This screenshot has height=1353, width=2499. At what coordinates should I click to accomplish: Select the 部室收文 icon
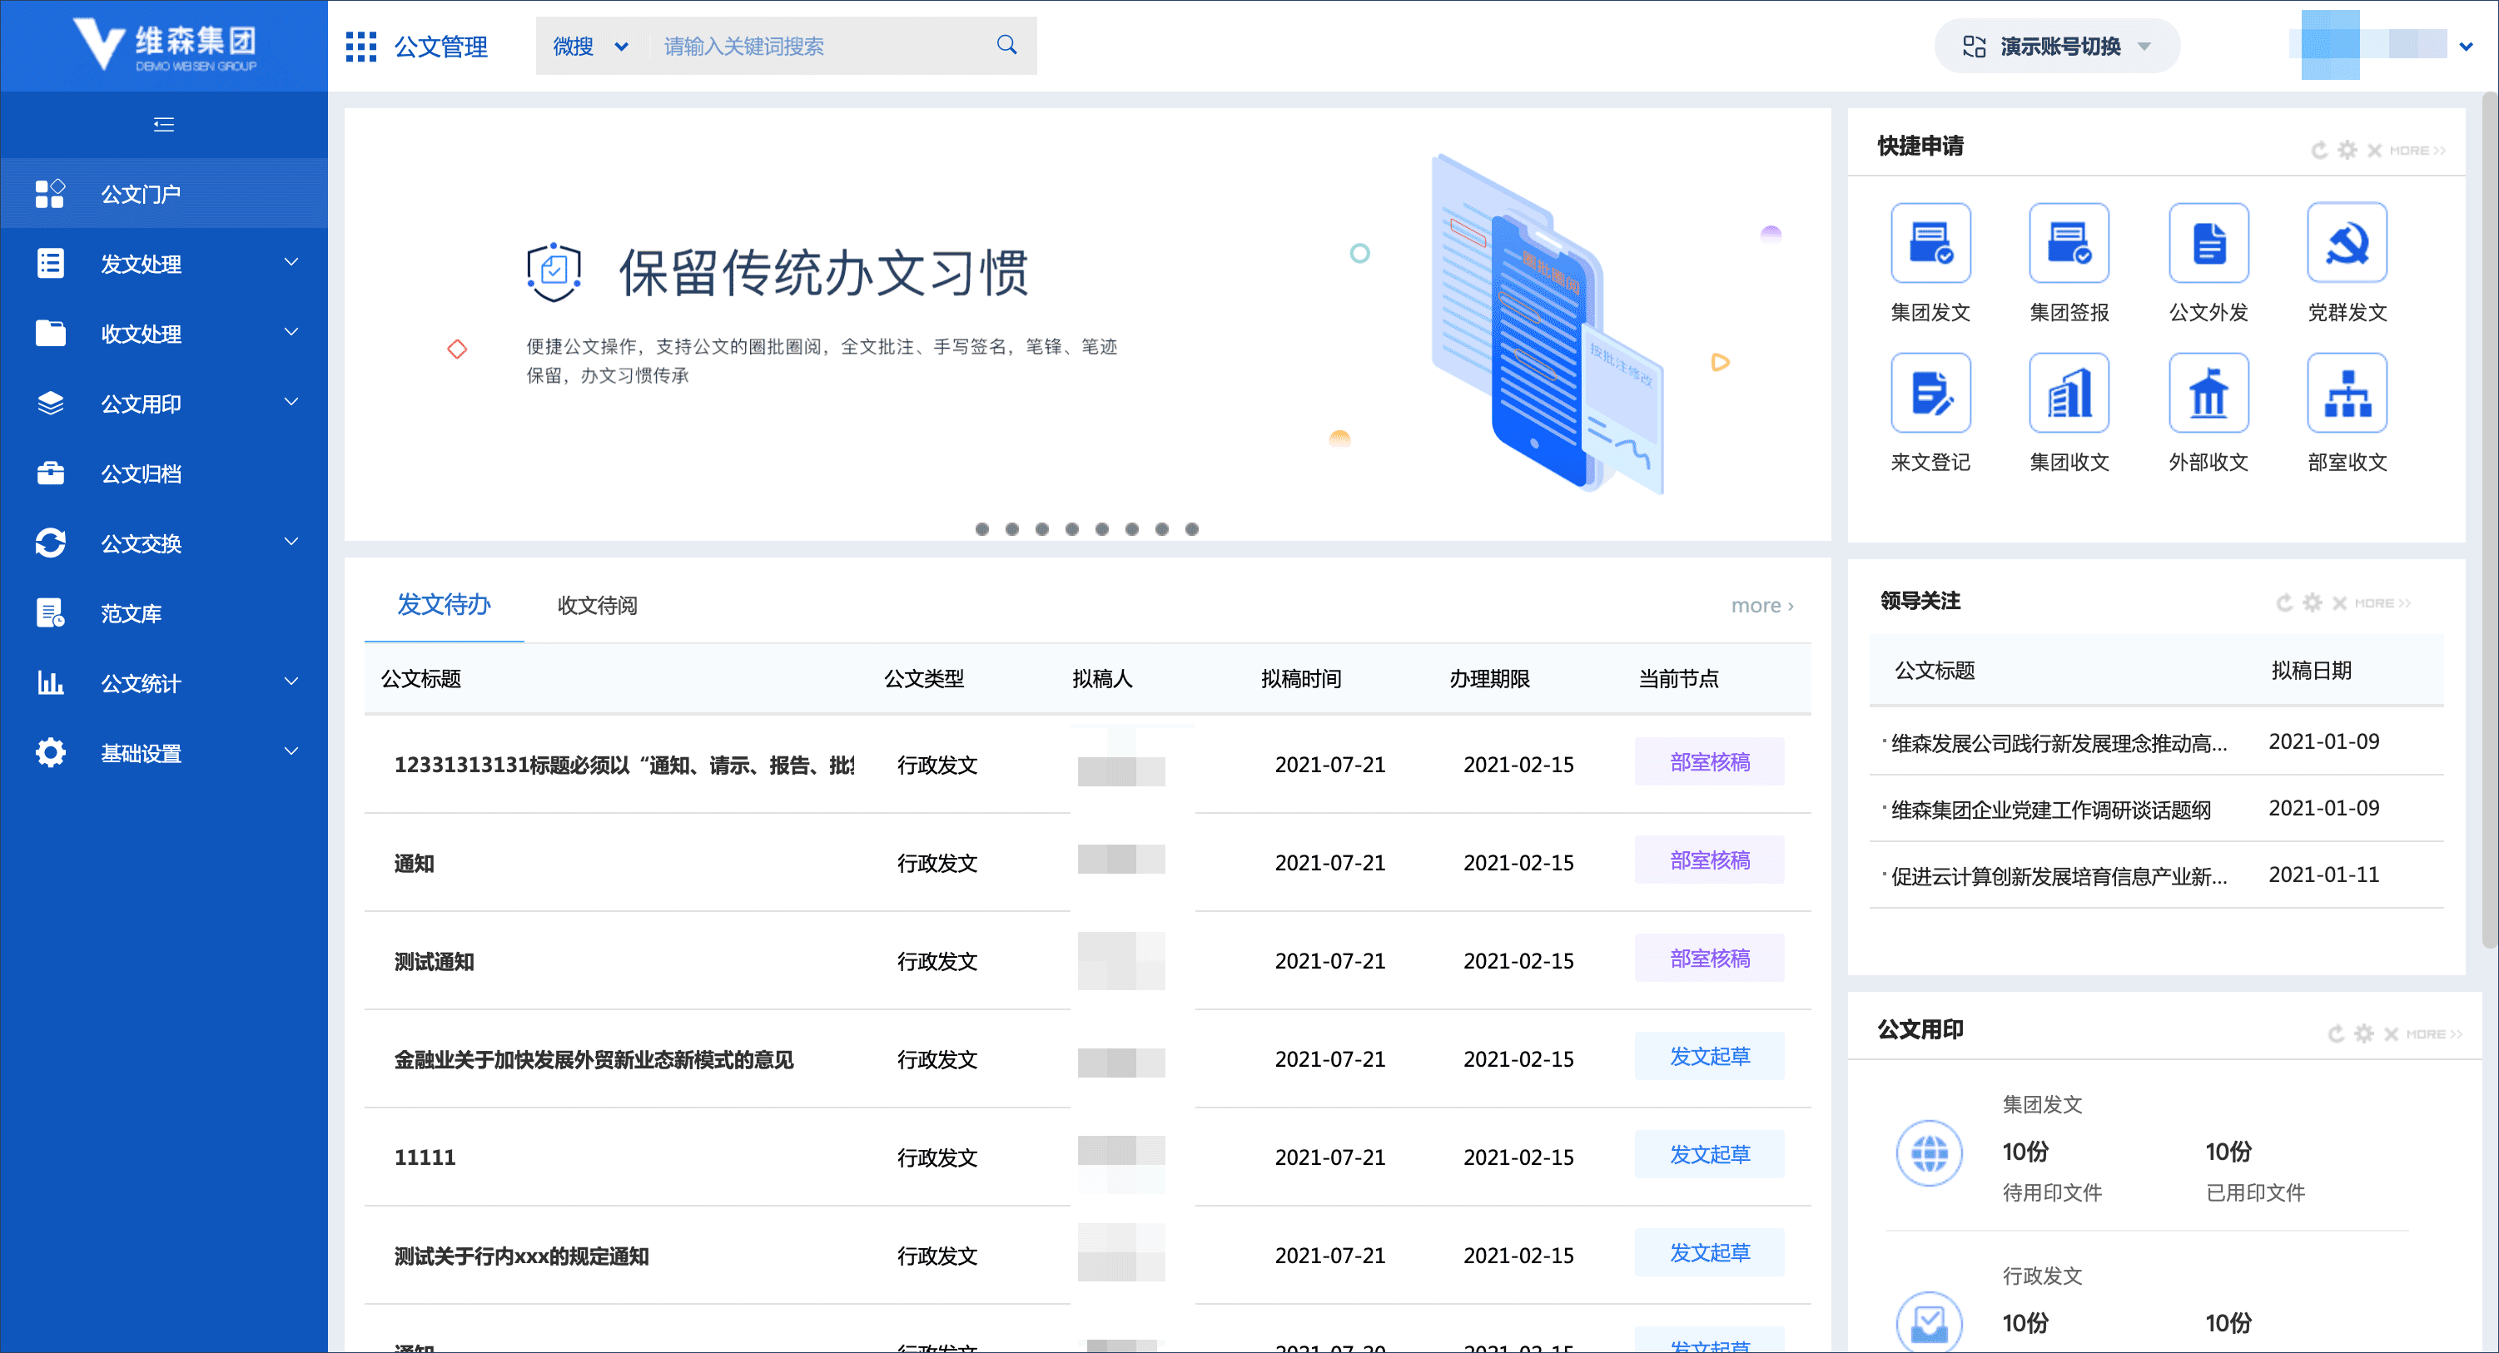pyautogui.click(x=2347, y=393)
